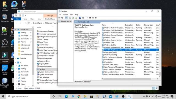The image size is (176, 99).
Task: Open Microsoft Edge from the taskbar
Action: (66, 97)
